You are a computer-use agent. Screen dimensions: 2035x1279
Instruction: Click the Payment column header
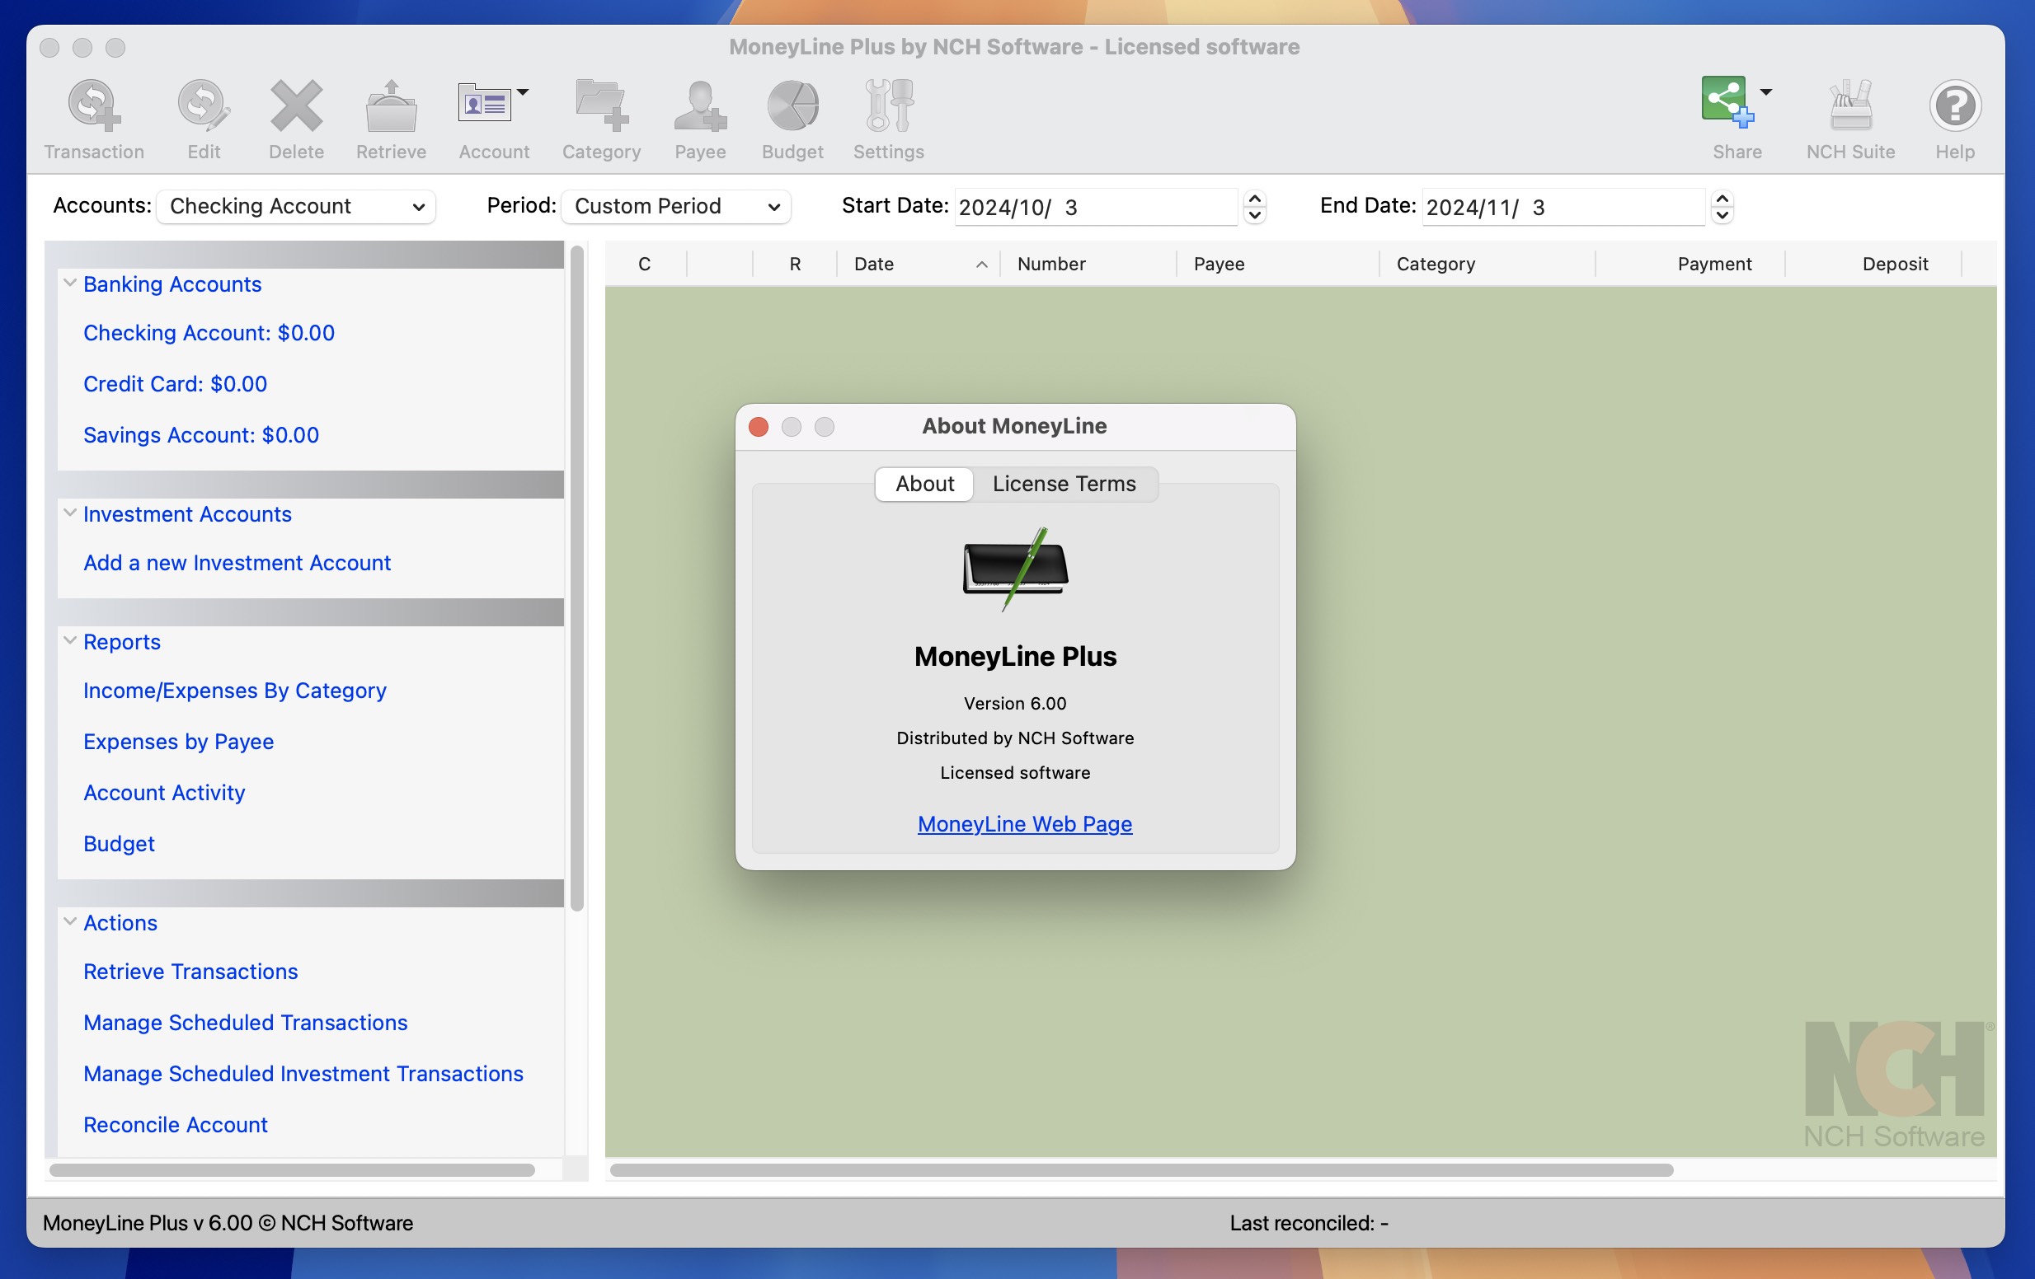pos(1690,264)
